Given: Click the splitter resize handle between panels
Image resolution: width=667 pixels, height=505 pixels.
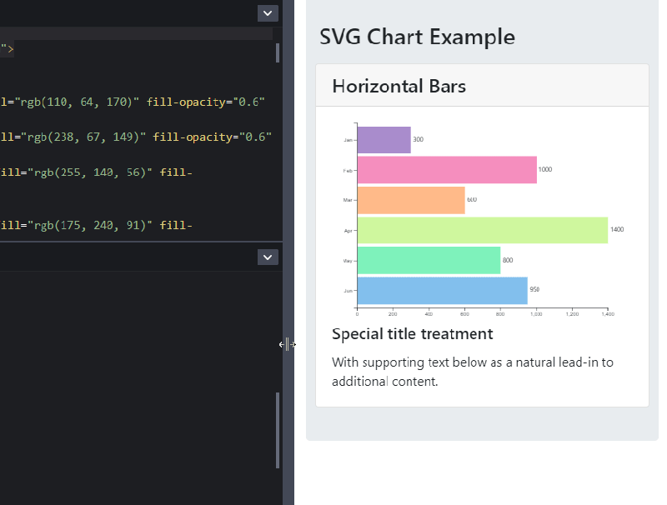Looking at the screenshot, I should 288,344.
